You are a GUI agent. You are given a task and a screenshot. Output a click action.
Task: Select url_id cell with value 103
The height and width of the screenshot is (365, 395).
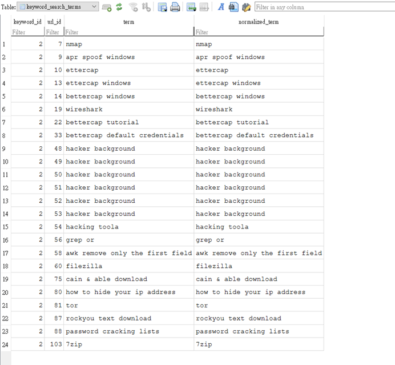pyautogui.click(x=54, y=344)
